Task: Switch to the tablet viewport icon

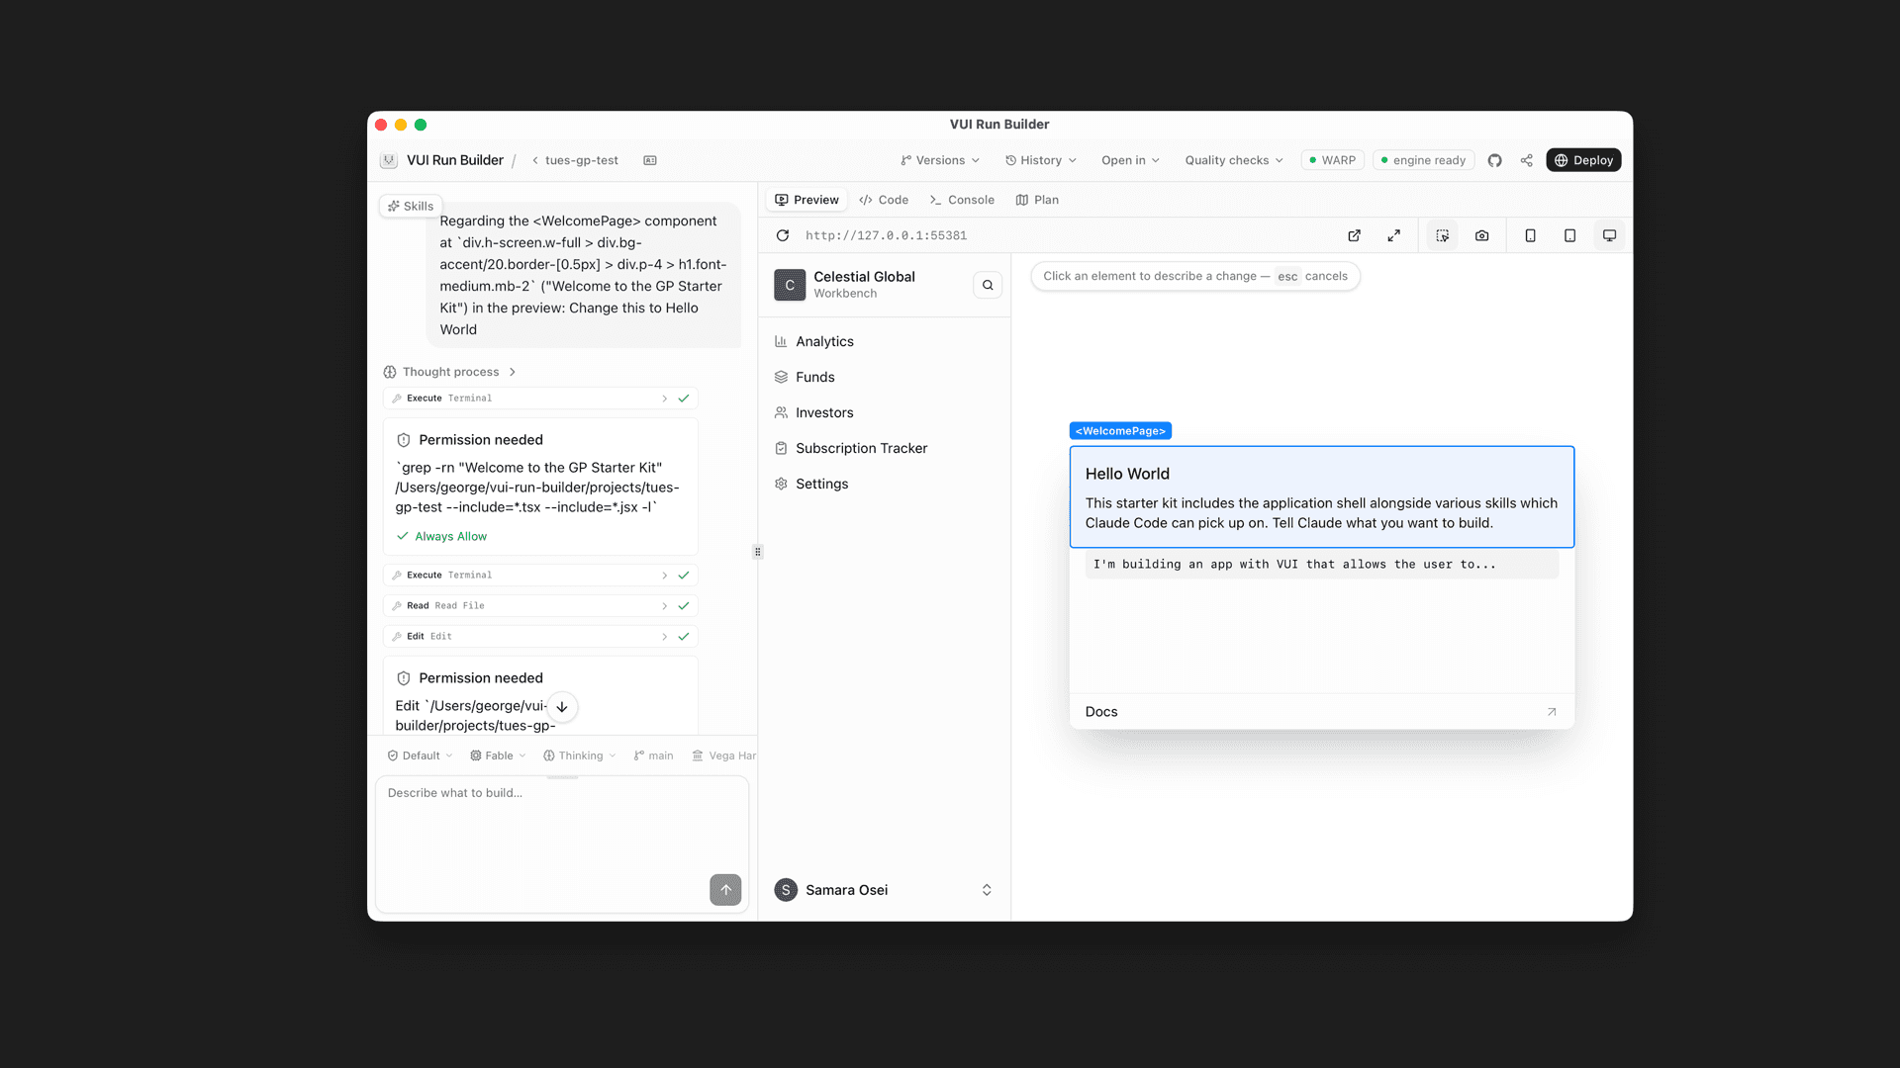Action: [1569, 235]
